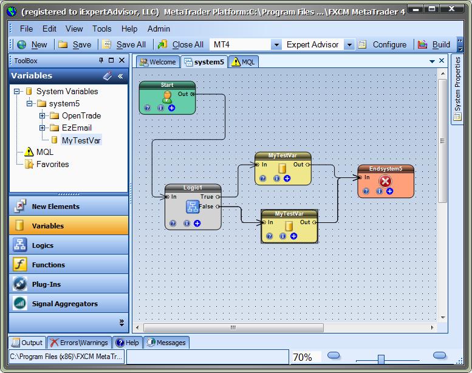Open the File menu
Image resolution: width=472 pixels, height=373 pixels.
point(26,29)
